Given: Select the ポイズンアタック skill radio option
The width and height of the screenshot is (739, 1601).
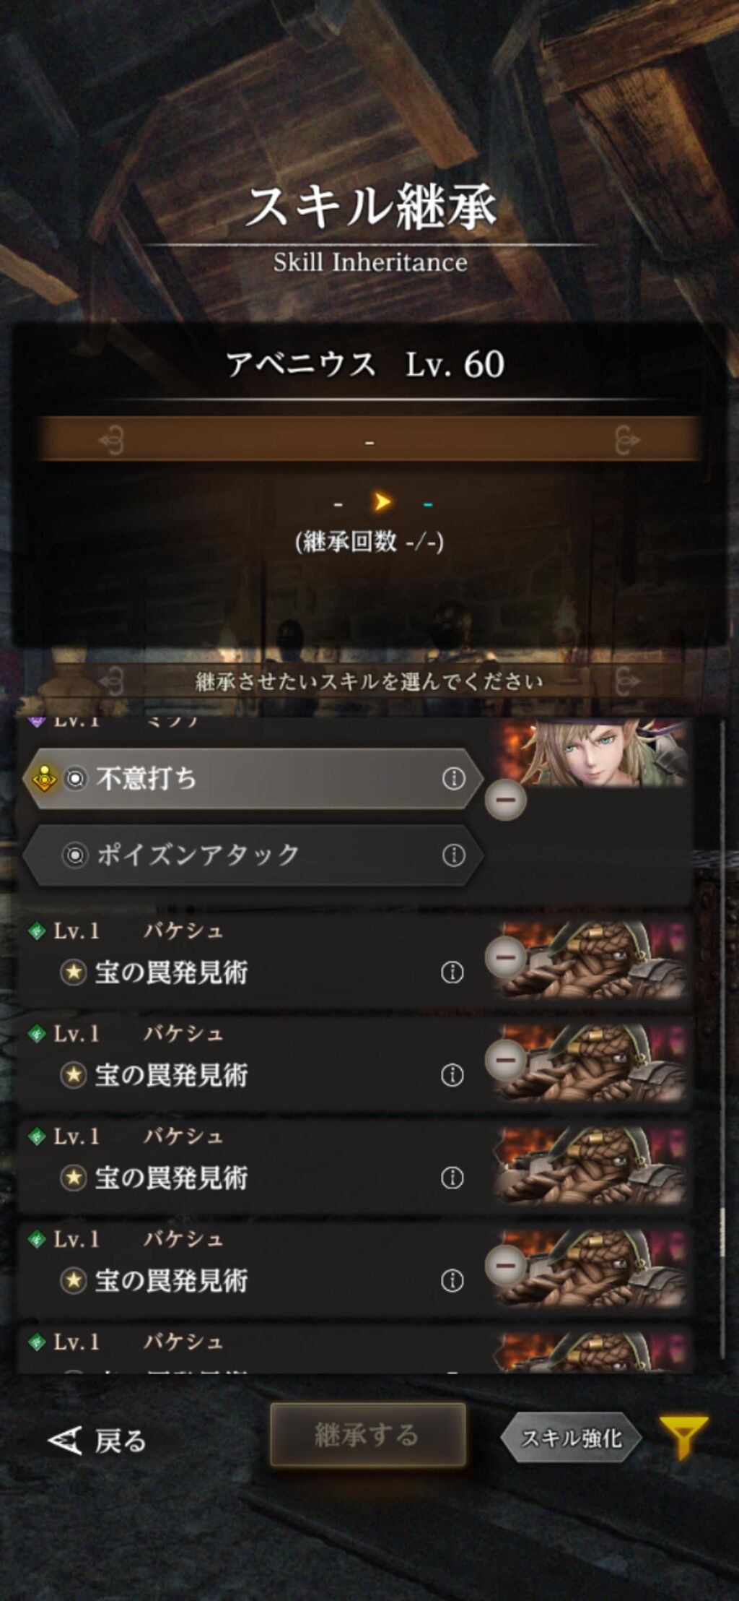Looking at the screenshot, I should click(75, 855).
